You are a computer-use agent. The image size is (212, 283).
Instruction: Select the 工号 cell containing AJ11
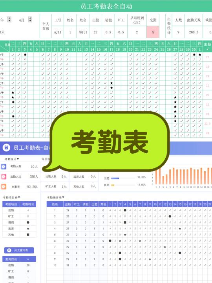click(58, 32)
